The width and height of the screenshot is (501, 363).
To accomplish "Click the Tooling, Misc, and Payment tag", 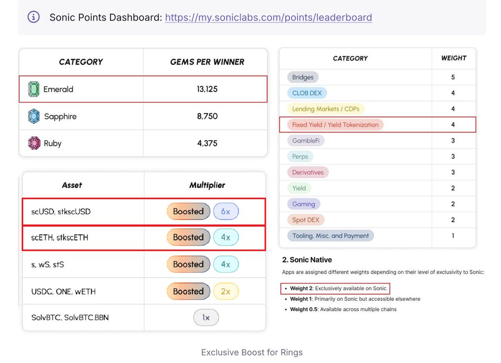I will [x=331, y=236].
